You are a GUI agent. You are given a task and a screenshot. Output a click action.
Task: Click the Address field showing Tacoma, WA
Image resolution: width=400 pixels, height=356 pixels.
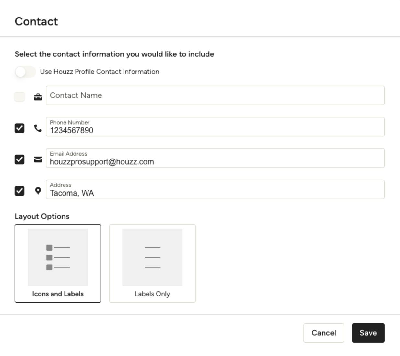[x=215, y=189]
